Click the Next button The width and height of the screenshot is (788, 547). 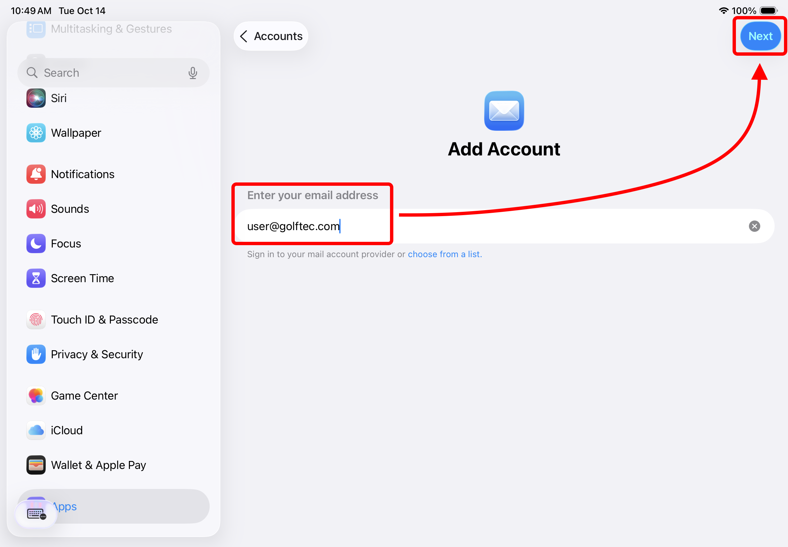click(760, 36)
